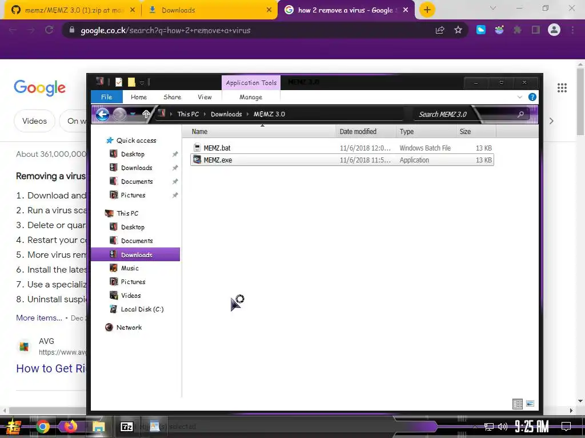585x438 pixels.
Task: Open the Manage ribbon tab
Action: 251,97
